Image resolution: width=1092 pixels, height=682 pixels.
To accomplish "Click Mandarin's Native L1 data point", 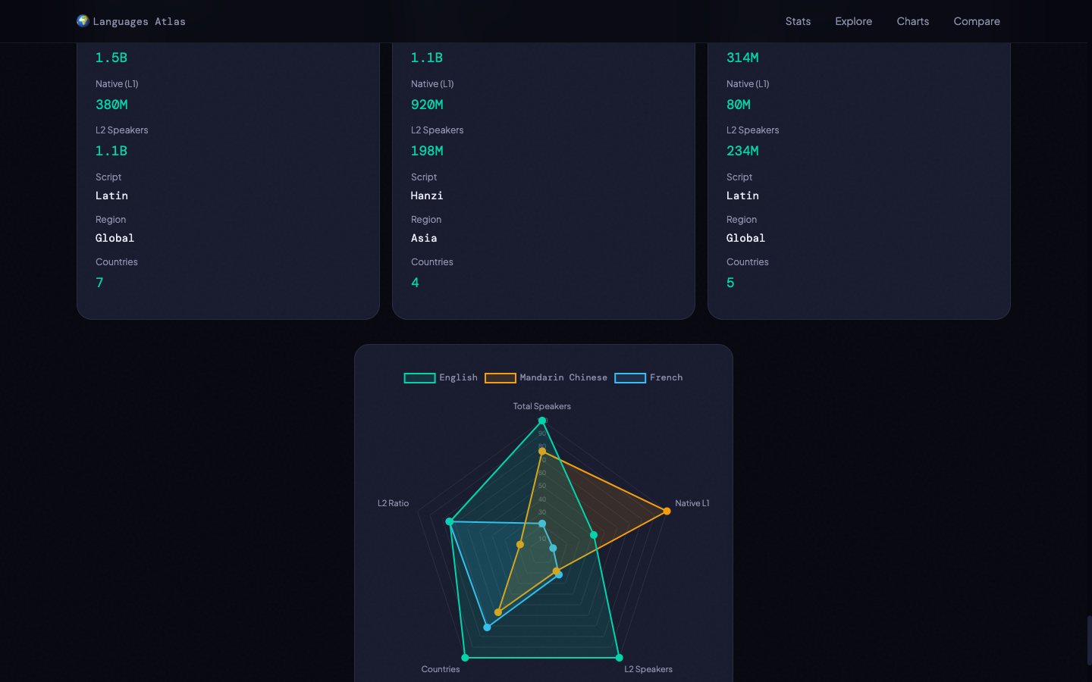I will [x=667, y=511].
